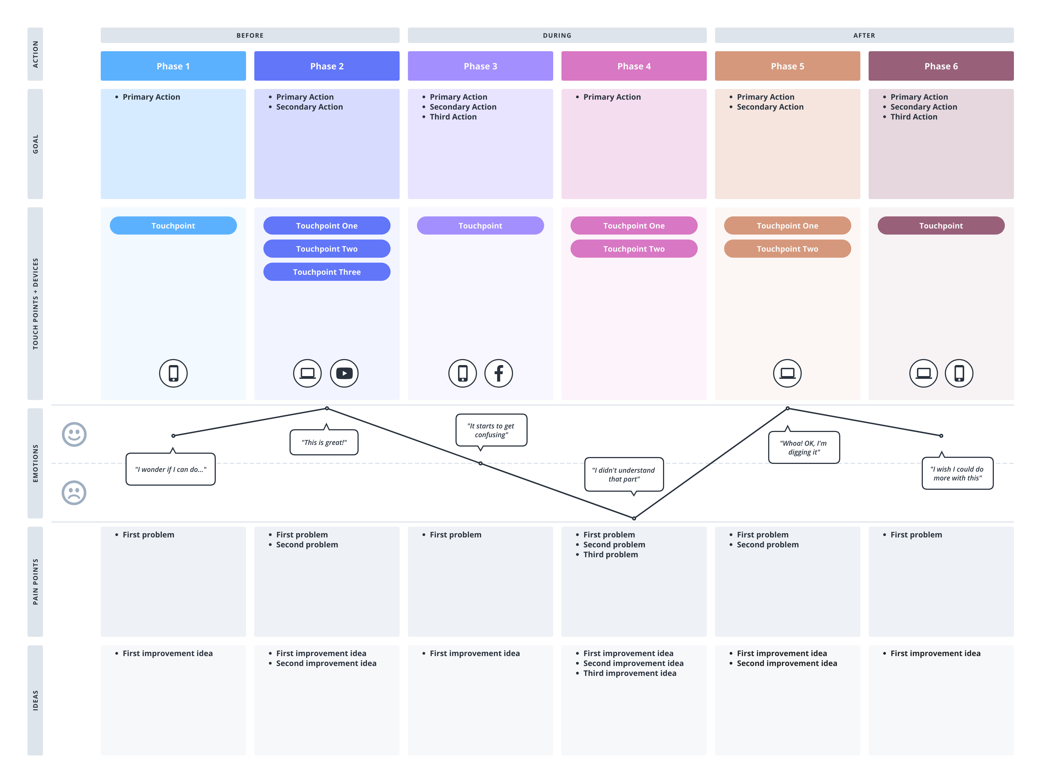Click "Third Action" in the Phase 6 goal
Screen dimensions: 1042x783
(914, 117)
